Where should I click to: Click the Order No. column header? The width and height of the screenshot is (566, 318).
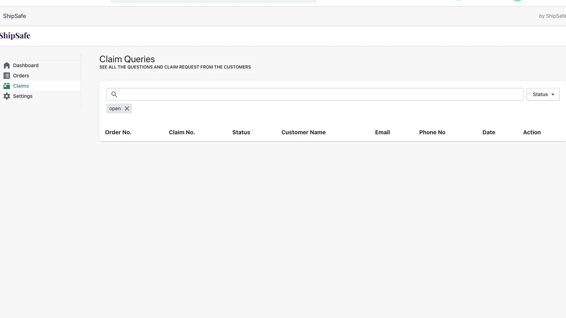118,132
